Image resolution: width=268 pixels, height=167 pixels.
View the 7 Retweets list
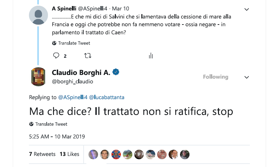pyautogui.click(x=42, y=154)
